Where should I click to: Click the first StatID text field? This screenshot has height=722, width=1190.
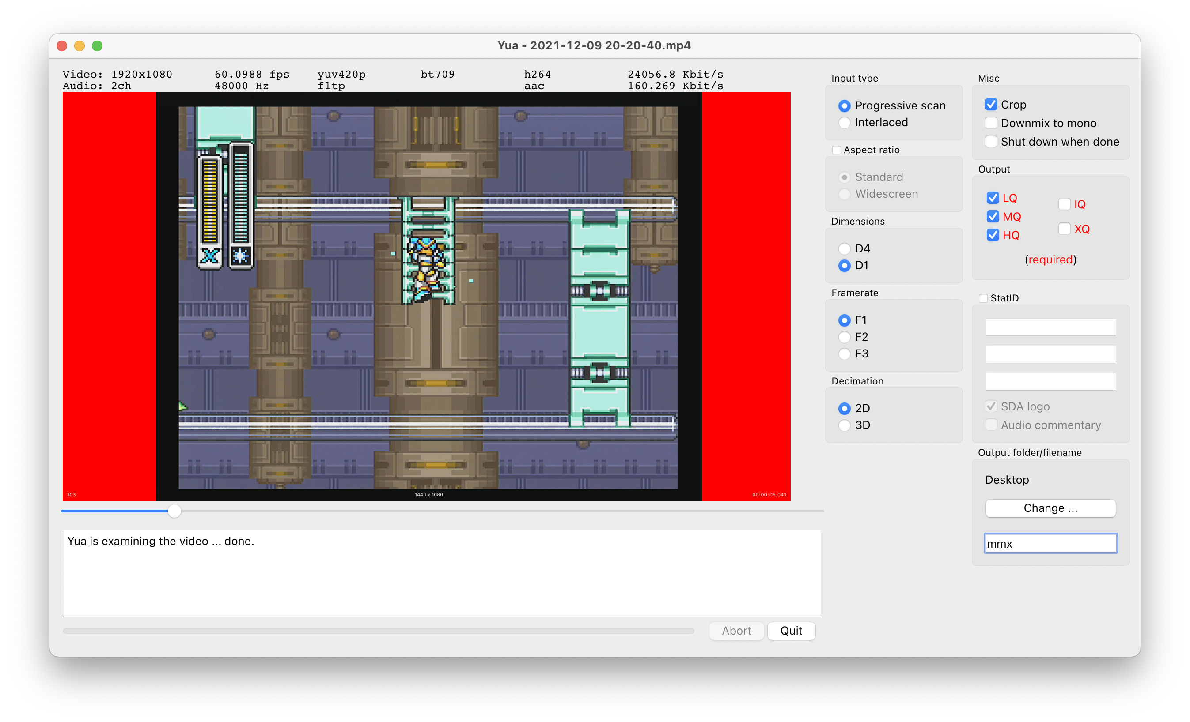tap(1050, 327)
